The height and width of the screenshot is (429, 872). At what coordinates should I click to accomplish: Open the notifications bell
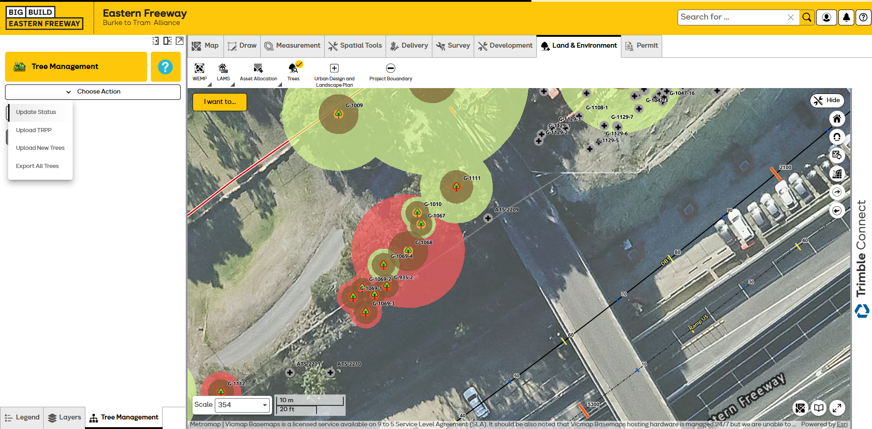click(x=846, y=17)
